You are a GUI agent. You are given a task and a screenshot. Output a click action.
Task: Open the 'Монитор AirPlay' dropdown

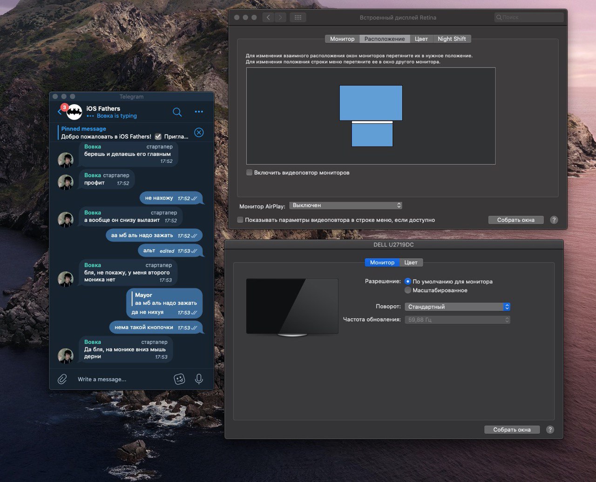pyautogui.click(x=345, y=205)
